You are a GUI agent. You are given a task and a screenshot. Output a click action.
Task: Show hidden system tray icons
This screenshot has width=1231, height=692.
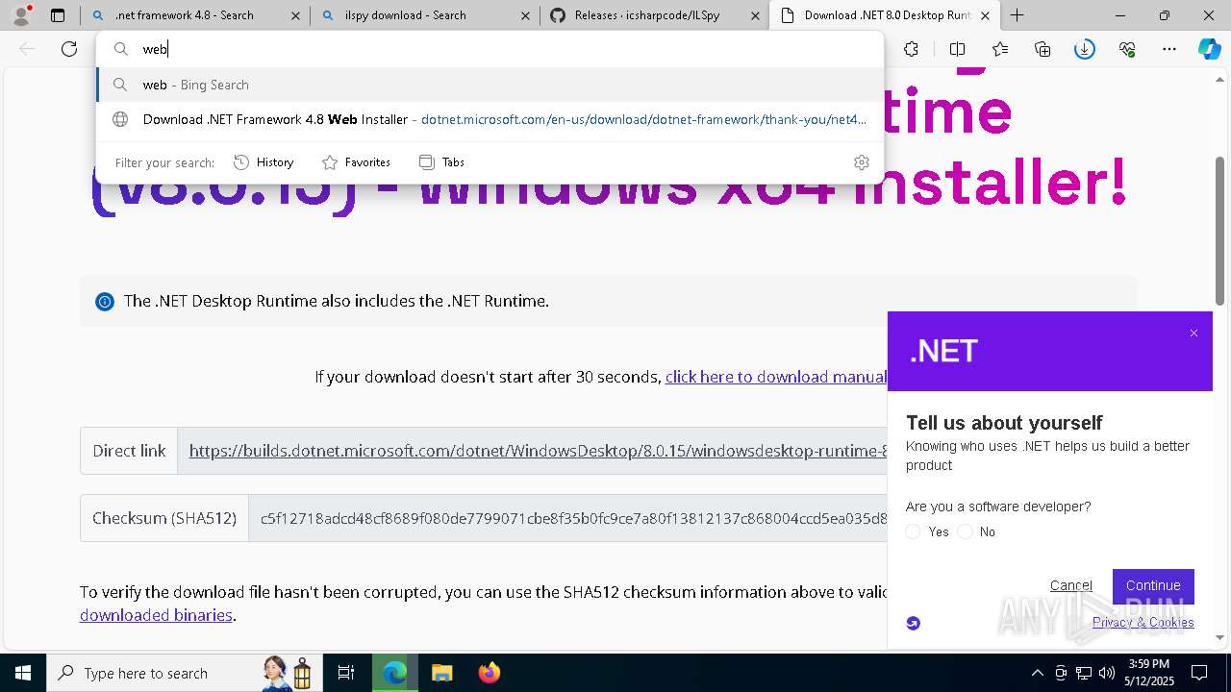click(1037, 673)
